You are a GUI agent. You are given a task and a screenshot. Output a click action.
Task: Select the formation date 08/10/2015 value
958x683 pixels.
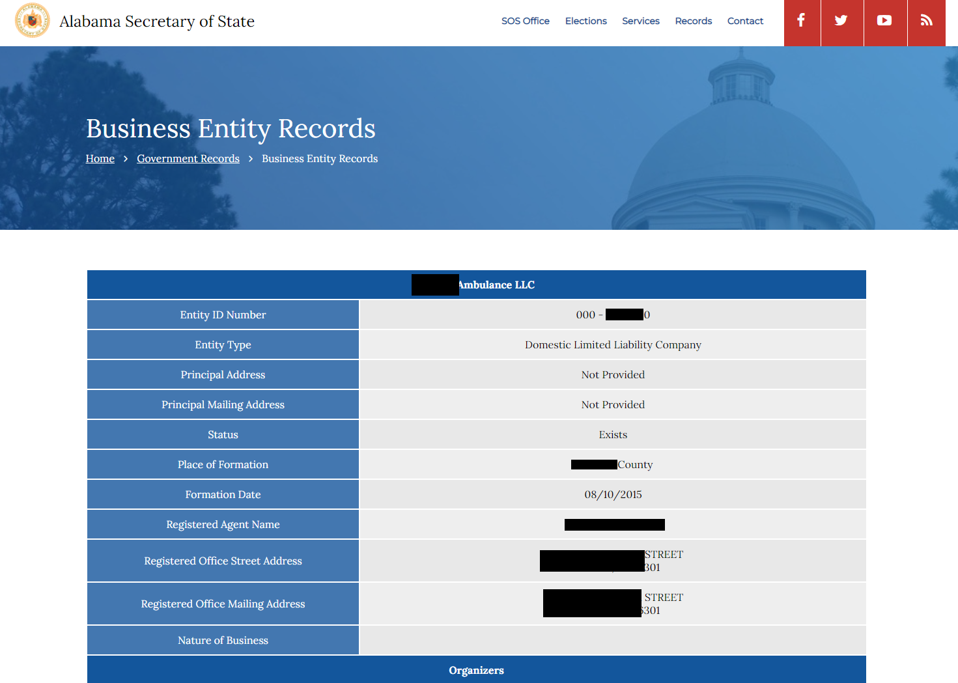[x=613, y=495]
